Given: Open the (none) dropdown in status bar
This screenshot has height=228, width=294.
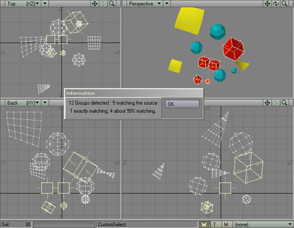Looking at the screenshot, I should tap(263, 224).
